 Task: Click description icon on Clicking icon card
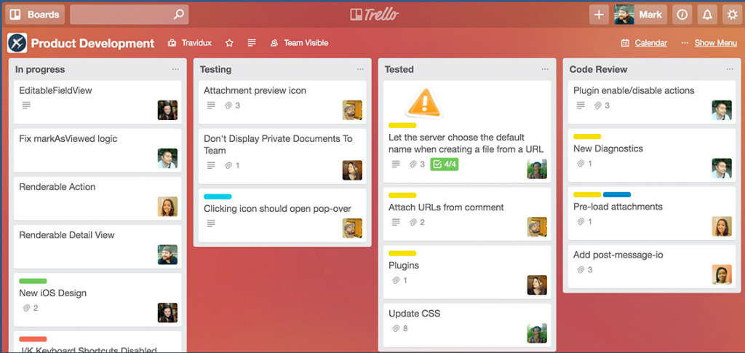pos(211,223)
